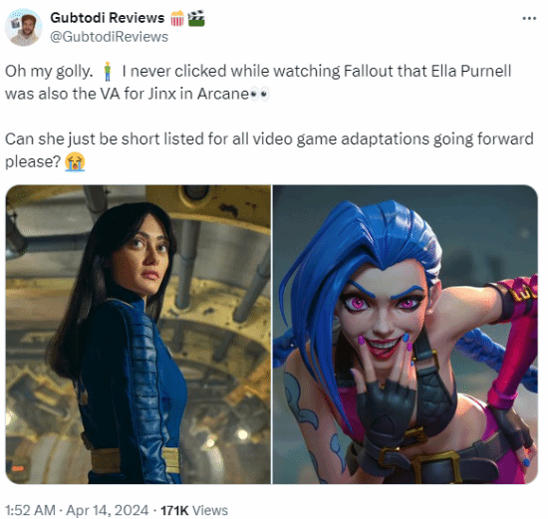The width and height of the screenshot is (548, 519).
Task: Click the popcorn emoji next to name
Action: pos(177,18)
